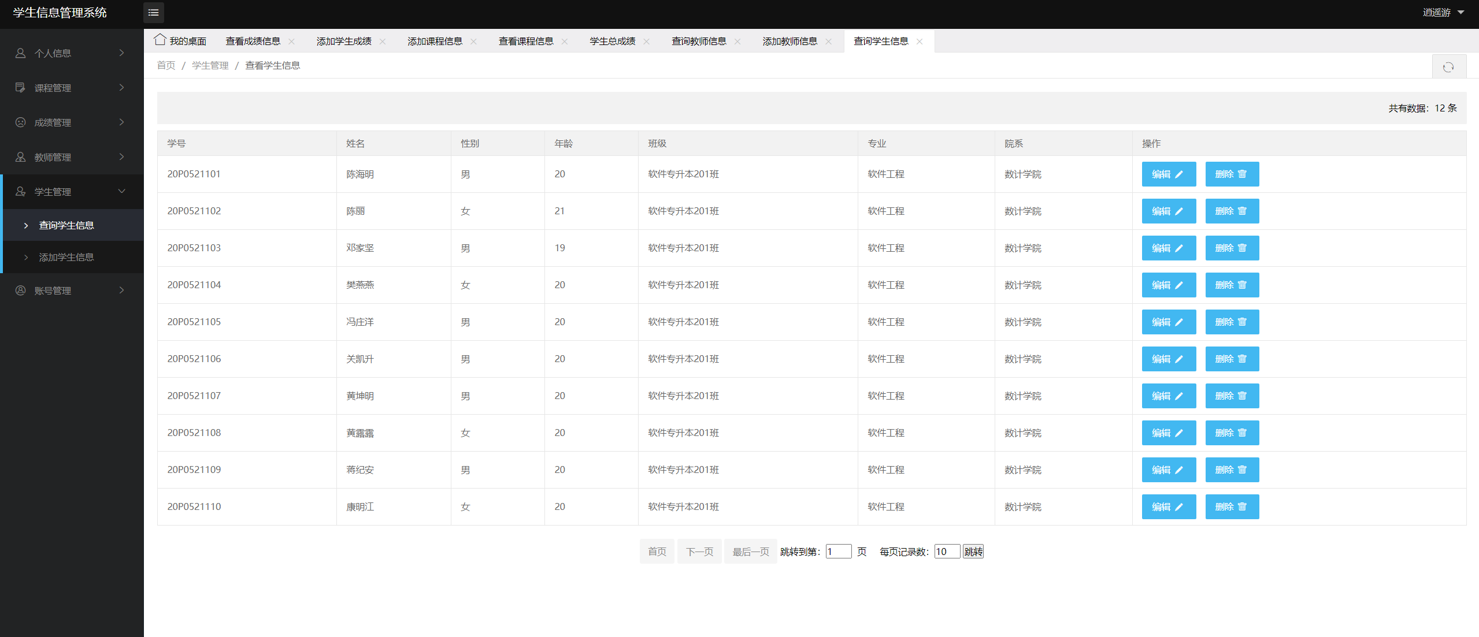Edit student 陈海明 record

pyautogui.click(x=1168, y=174)
